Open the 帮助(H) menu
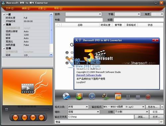This screenshot has width=166, height=126. click(x=58, y=8)
